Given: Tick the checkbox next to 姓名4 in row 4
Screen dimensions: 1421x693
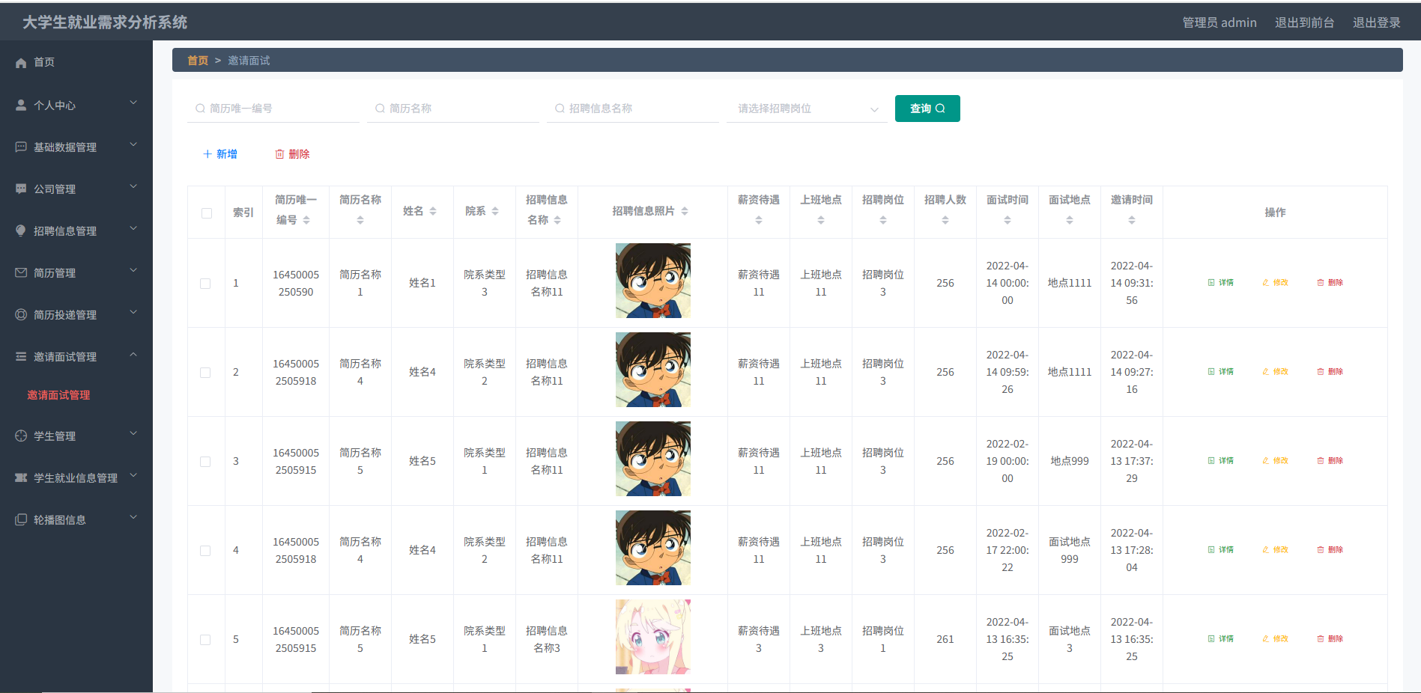Looking at the screenshot, I should pyautogui.click(x=206, y=550).
